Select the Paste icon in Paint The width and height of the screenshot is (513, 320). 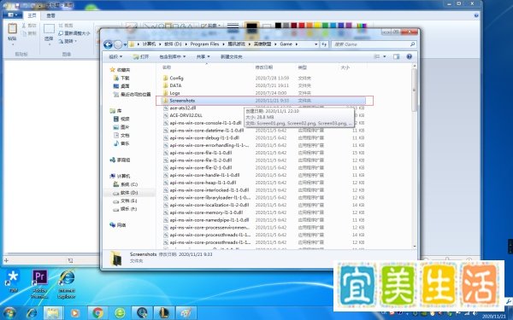pos(13,28)
